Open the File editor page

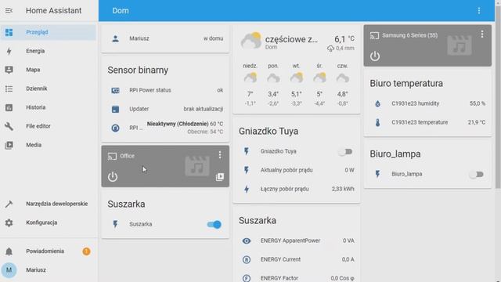pos(49,126)
